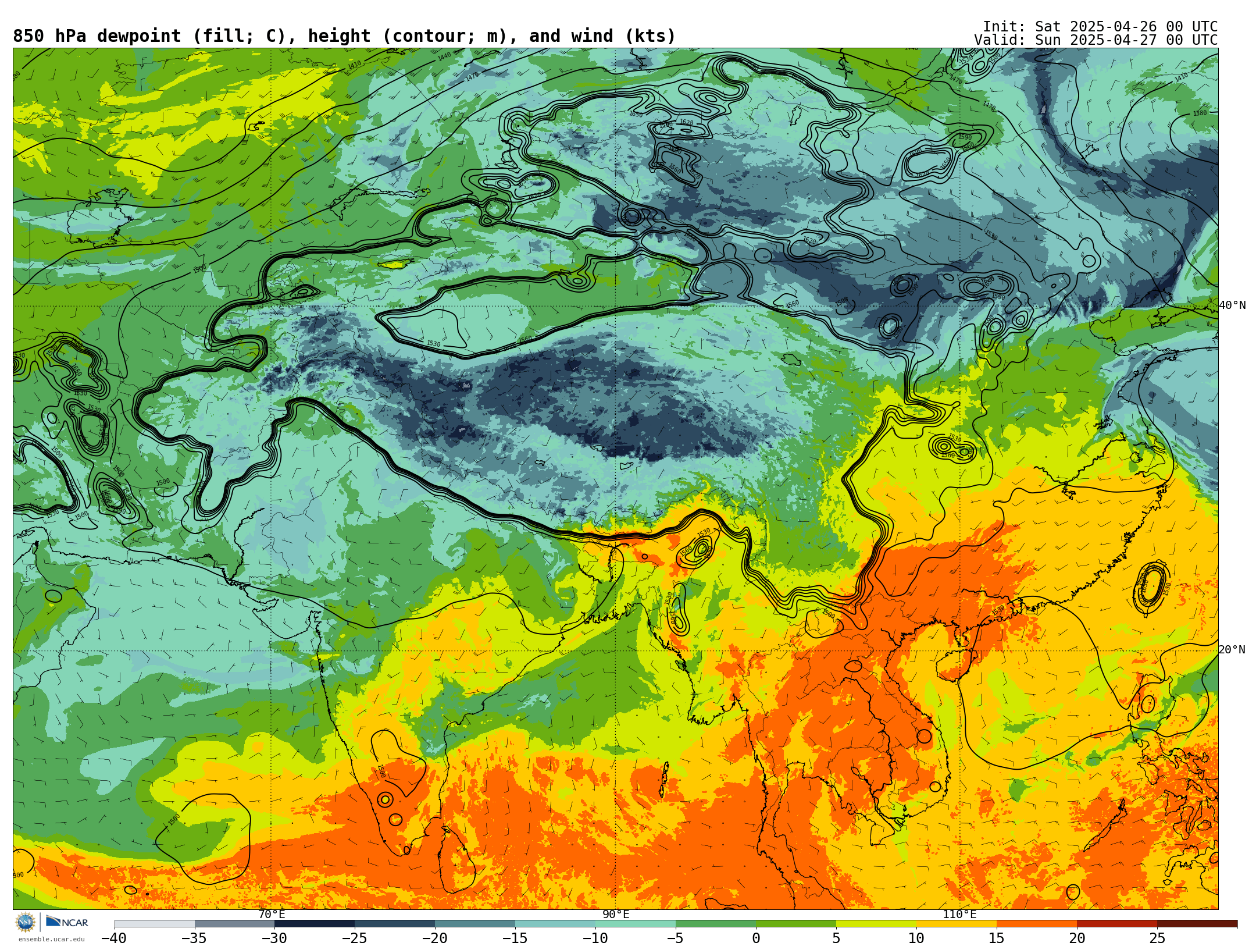This screenshot has width=1256, height=946.
Task: Click the 90°E longitude label
Action: (616, 915)
